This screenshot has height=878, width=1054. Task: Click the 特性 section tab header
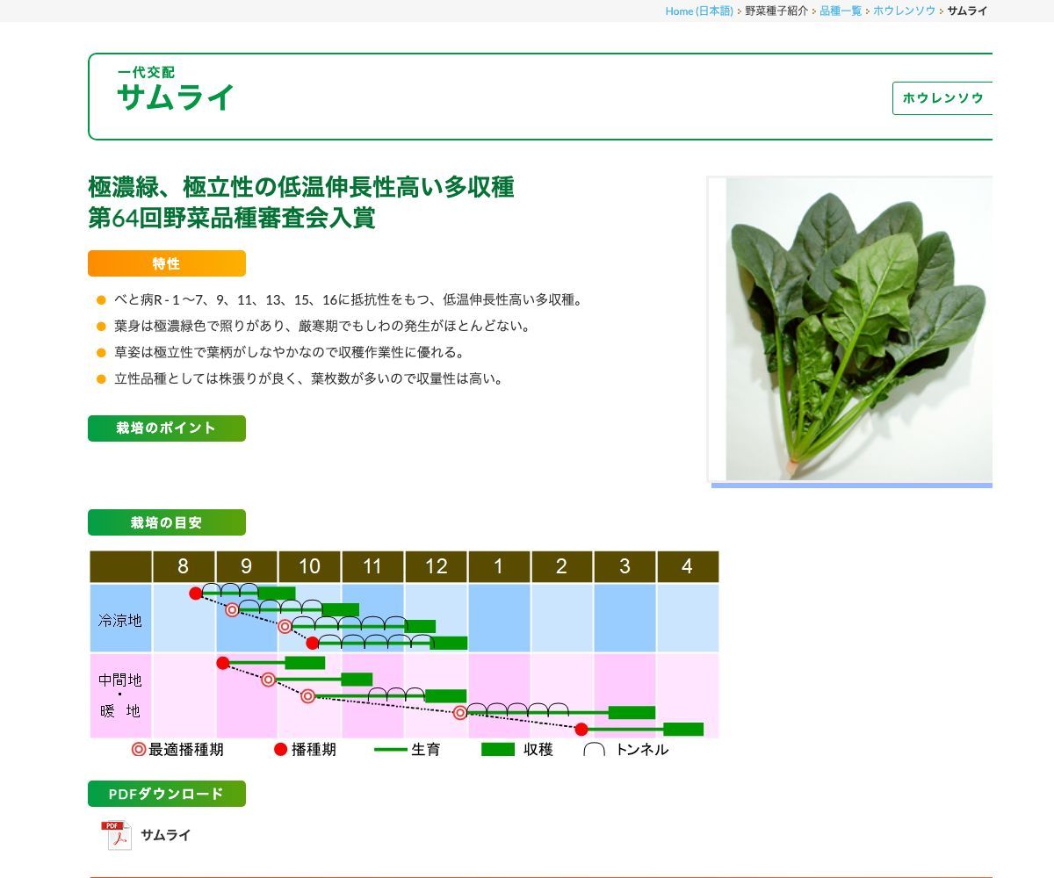click(166, 263)
